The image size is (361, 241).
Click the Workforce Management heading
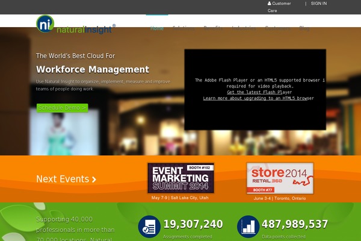tap(93, 69)
